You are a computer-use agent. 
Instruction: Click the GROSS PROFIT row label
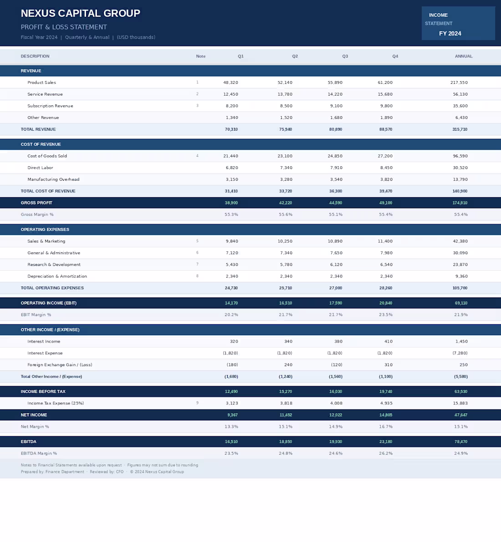click(36, 203)
